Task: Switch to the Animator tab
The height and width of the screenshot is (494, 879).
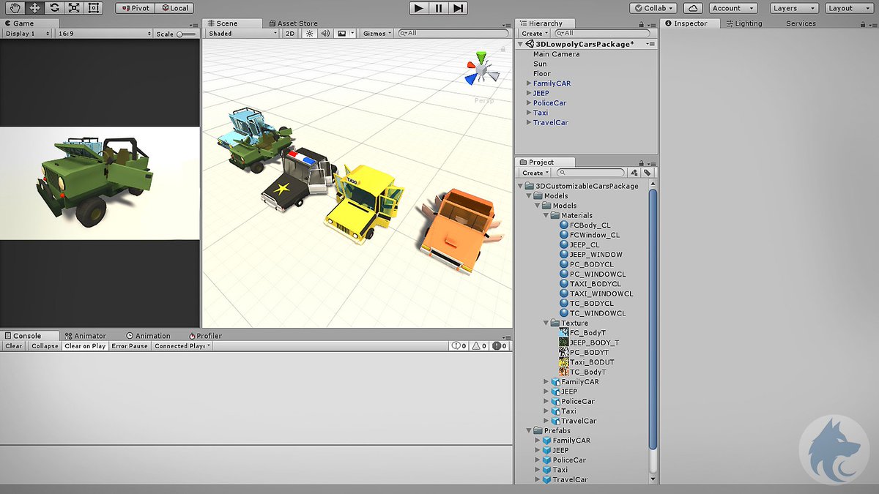Action: click(x=86, y=335)
